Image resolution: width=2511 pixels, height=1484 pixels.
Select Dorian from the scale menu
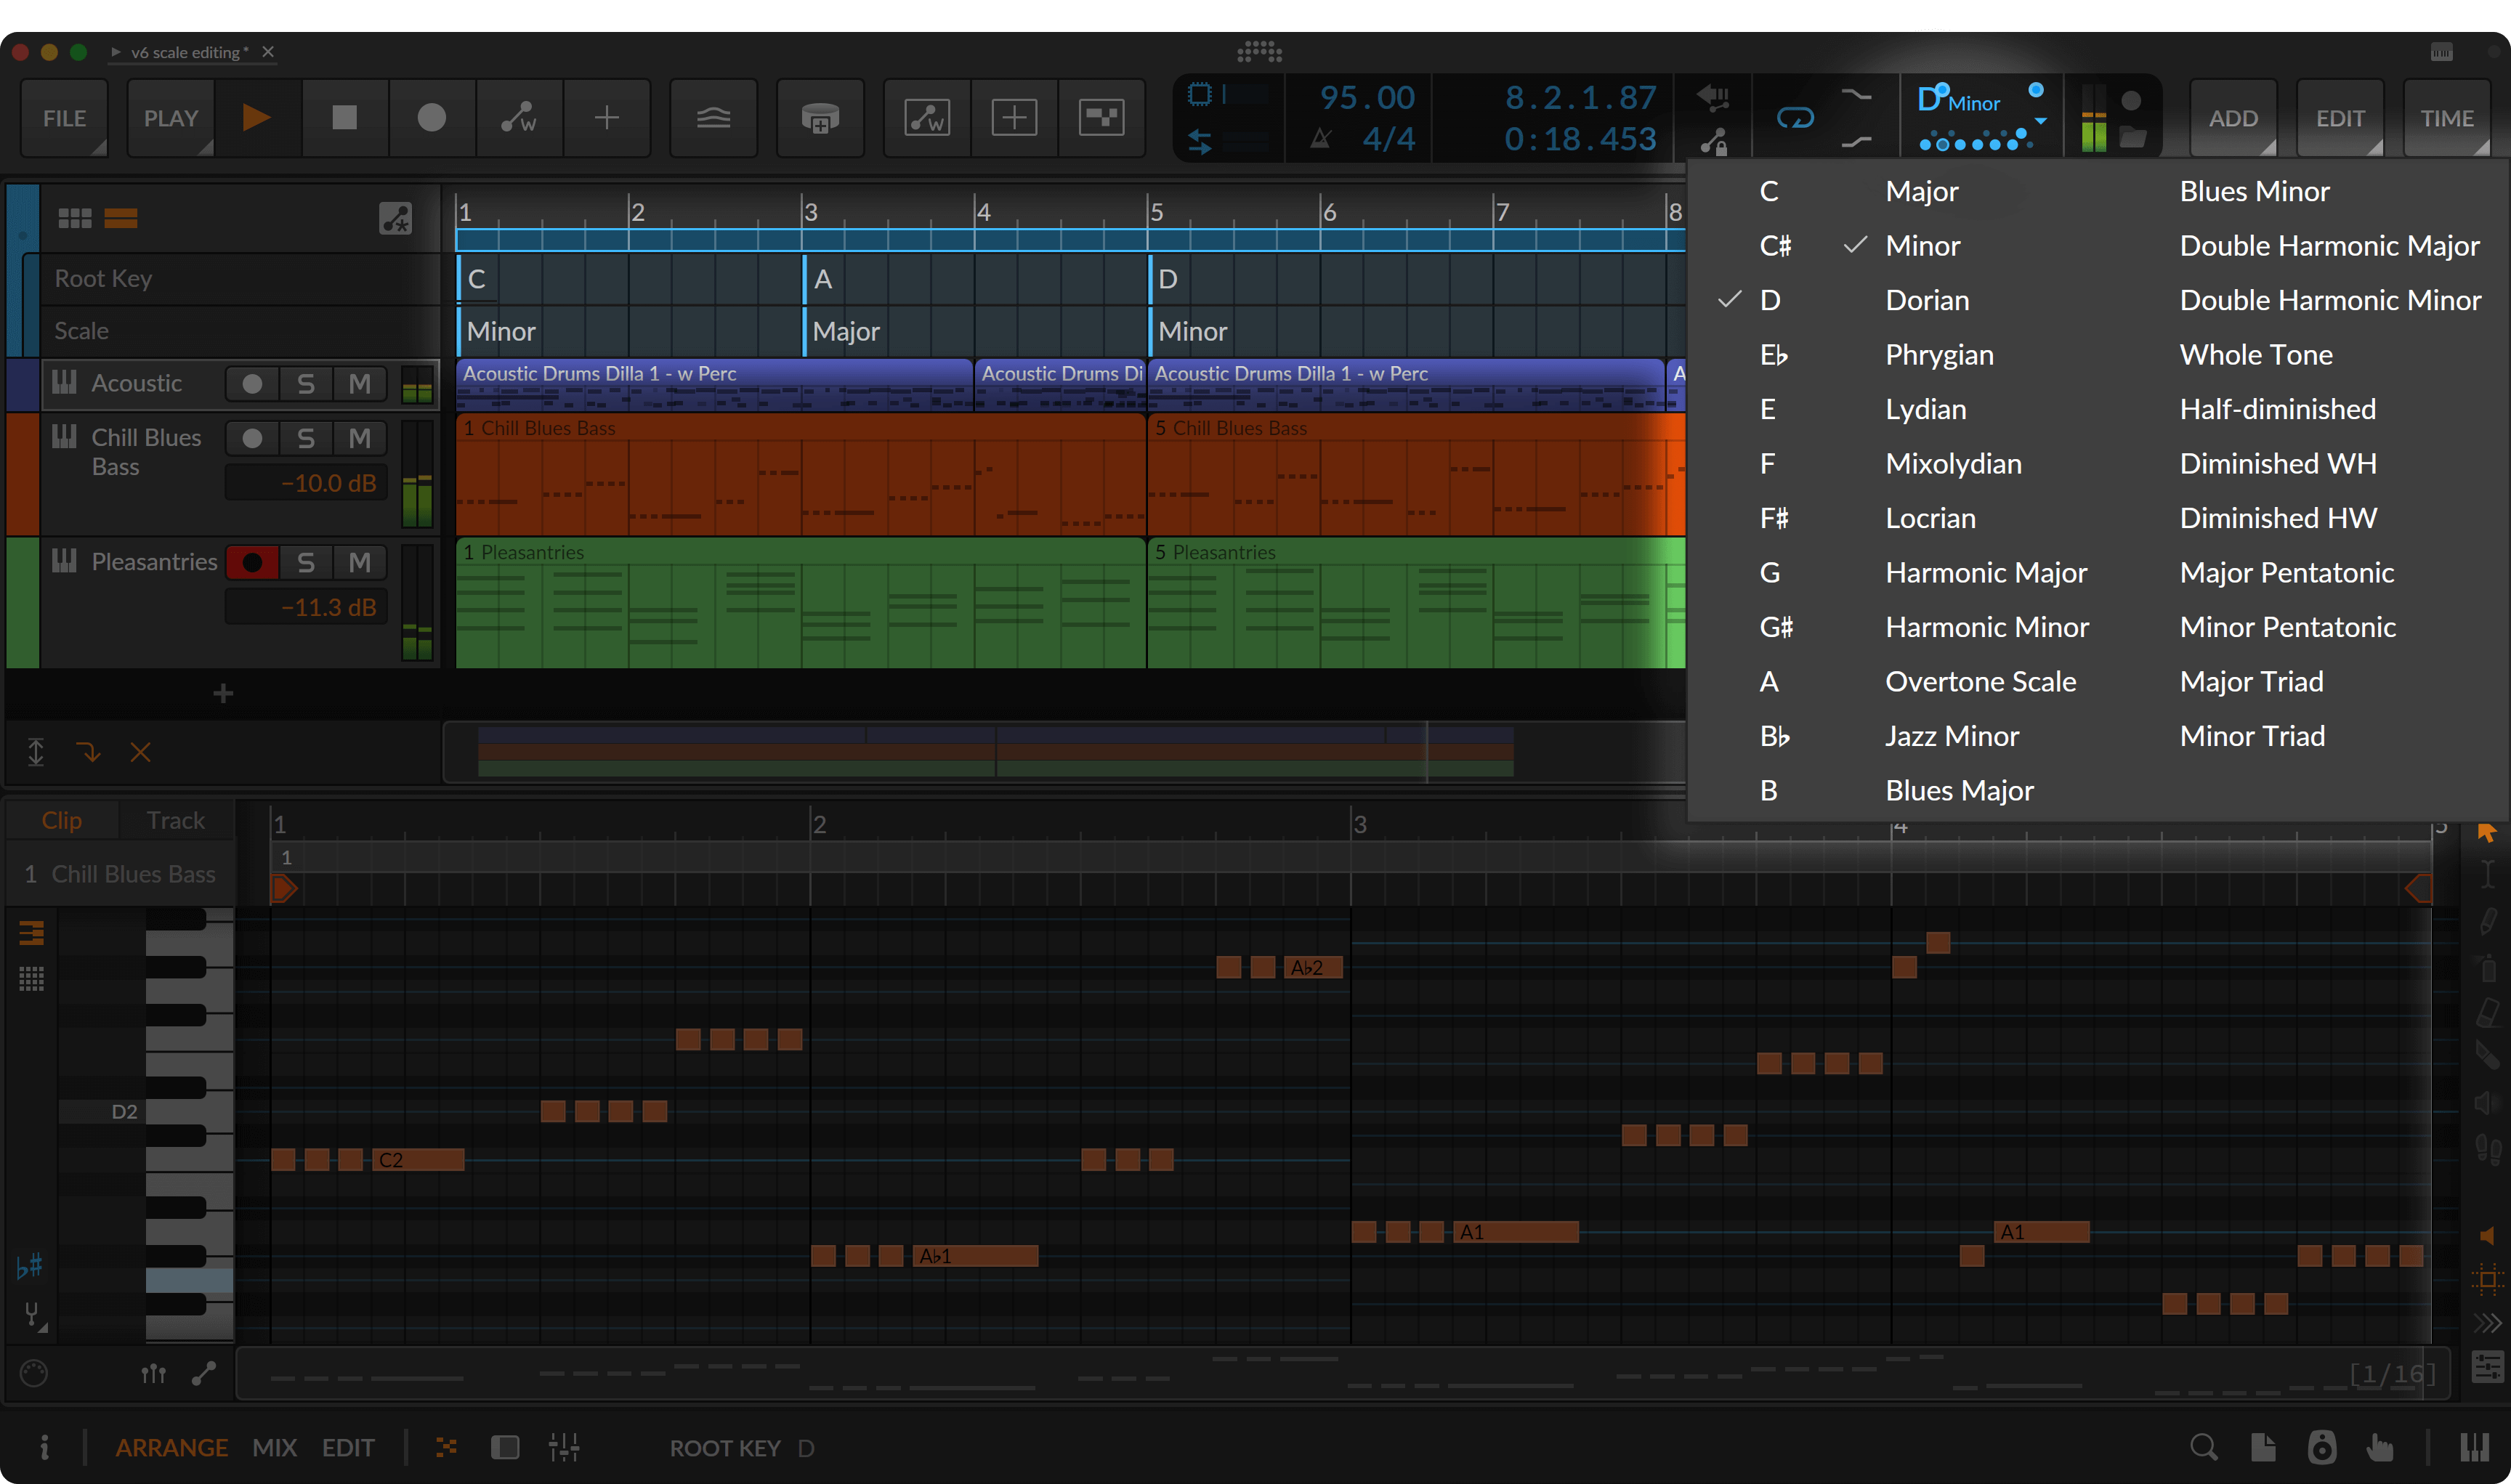[1927, 300]
